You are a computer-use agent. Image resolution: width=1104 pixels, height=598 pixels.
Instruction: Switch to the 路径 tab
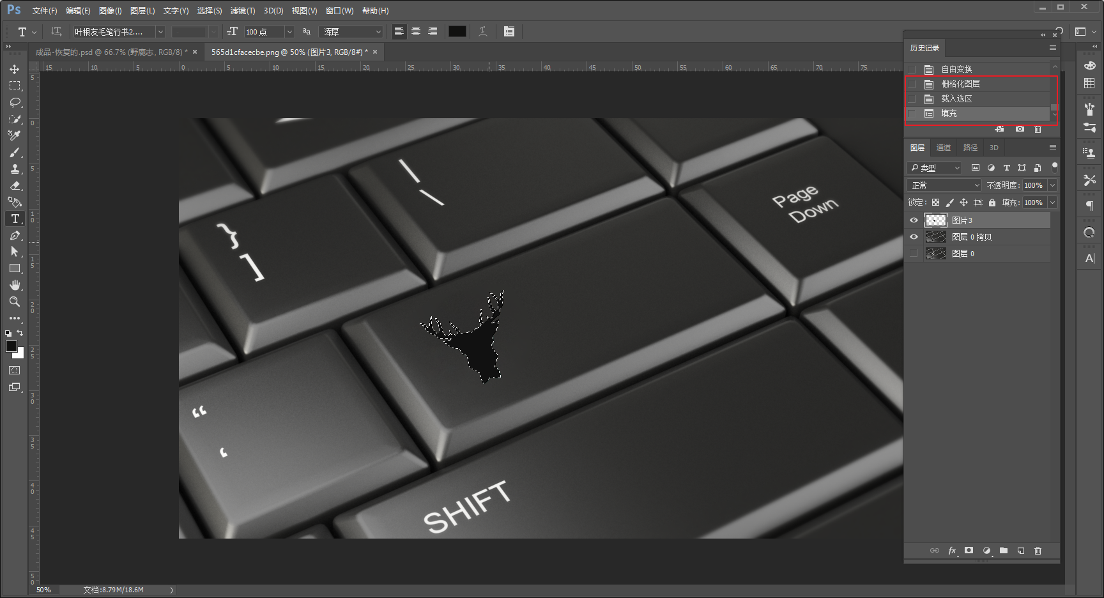(970, 148)
